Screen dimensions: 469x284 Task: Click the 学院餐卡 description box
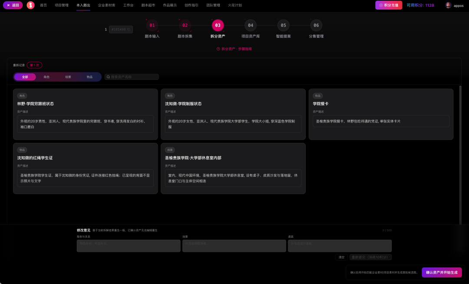381,121
